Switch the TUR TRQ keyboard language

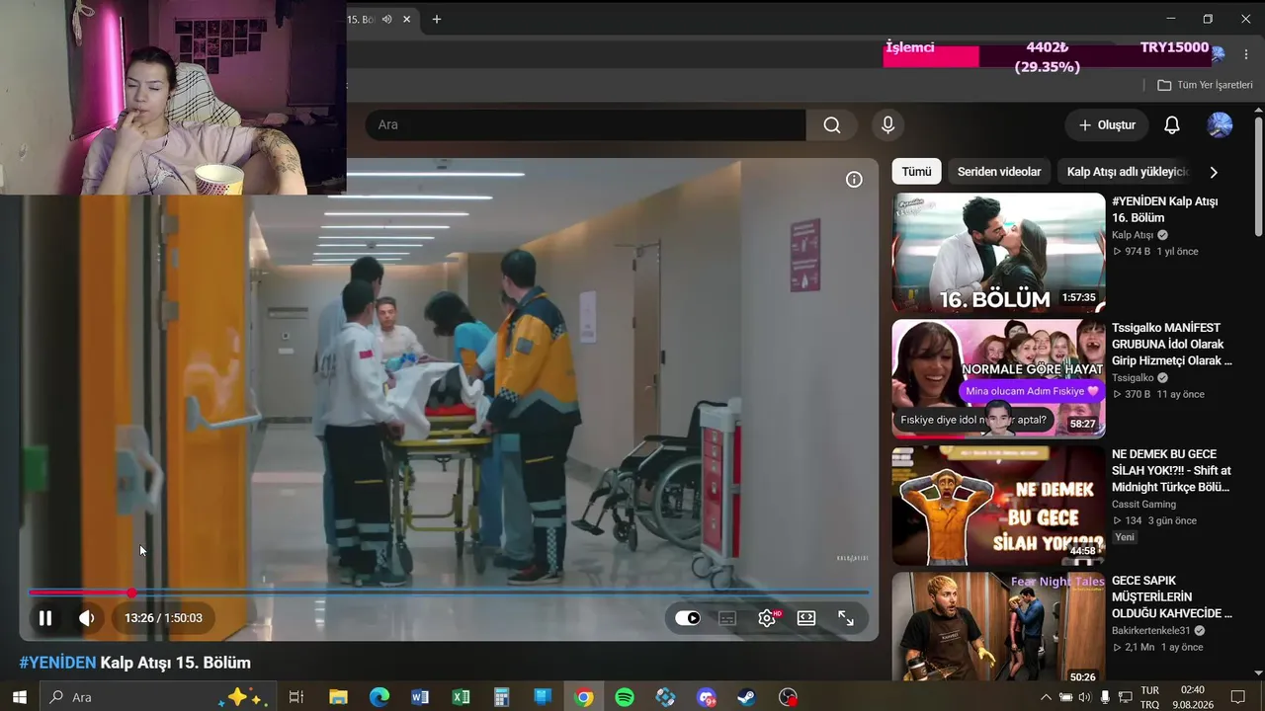[x=1150, y=697]
